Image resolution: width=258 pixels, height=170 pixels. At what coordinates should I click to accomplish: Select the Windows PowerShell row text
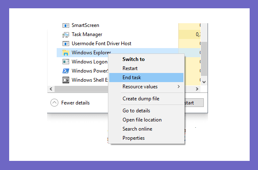pyautogui.click(x=90, y=71)
